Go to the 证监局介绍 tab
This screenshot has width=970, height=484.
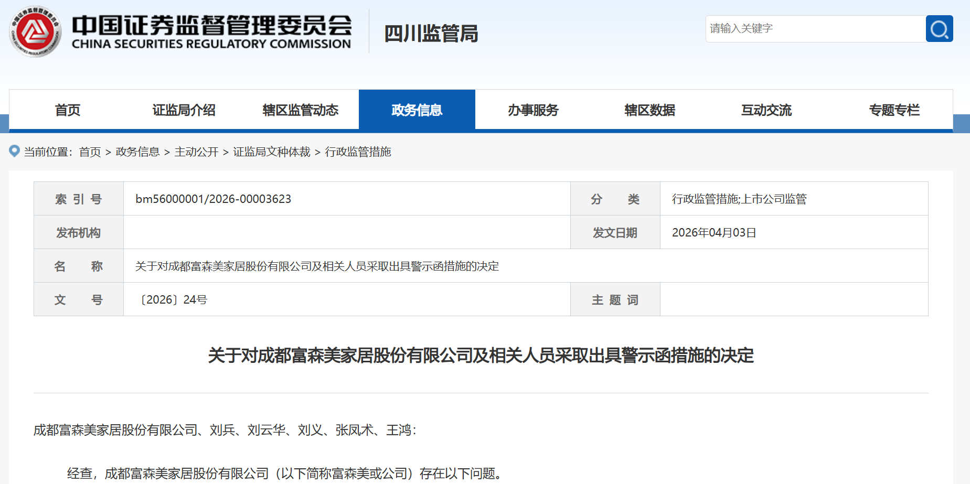184,110
